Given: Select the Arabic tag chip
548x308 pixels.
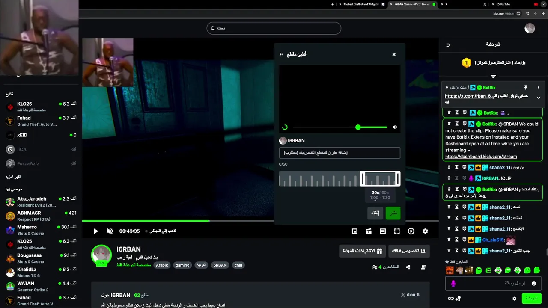Looking at the screenshot, I should coord(162,265).
